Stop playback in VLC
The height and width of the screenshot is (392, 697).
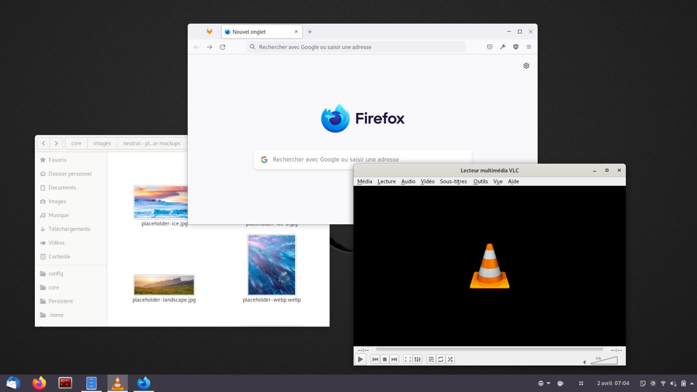385,359
